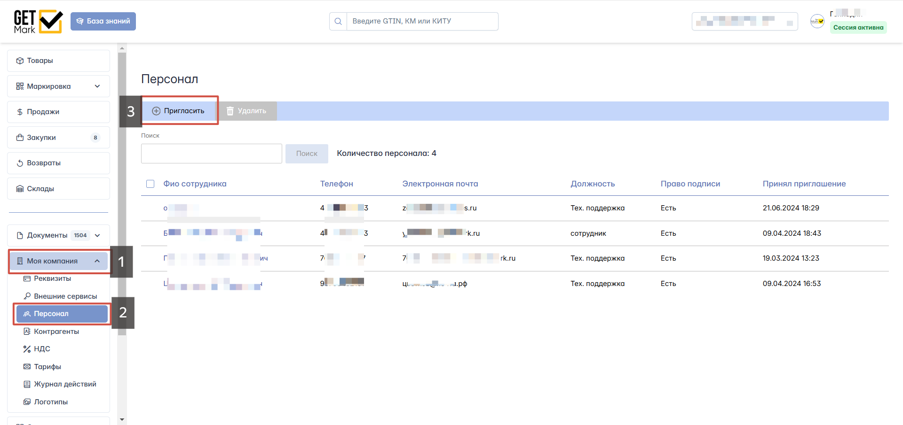Click the date 09.04.2024 16:53

(792, 284)
